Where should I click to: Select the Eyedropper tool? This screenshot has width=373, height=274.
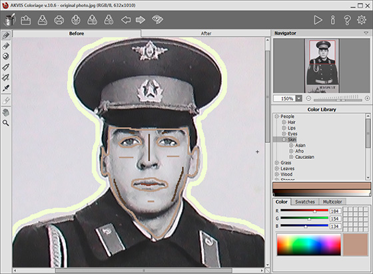coord(6,88)
